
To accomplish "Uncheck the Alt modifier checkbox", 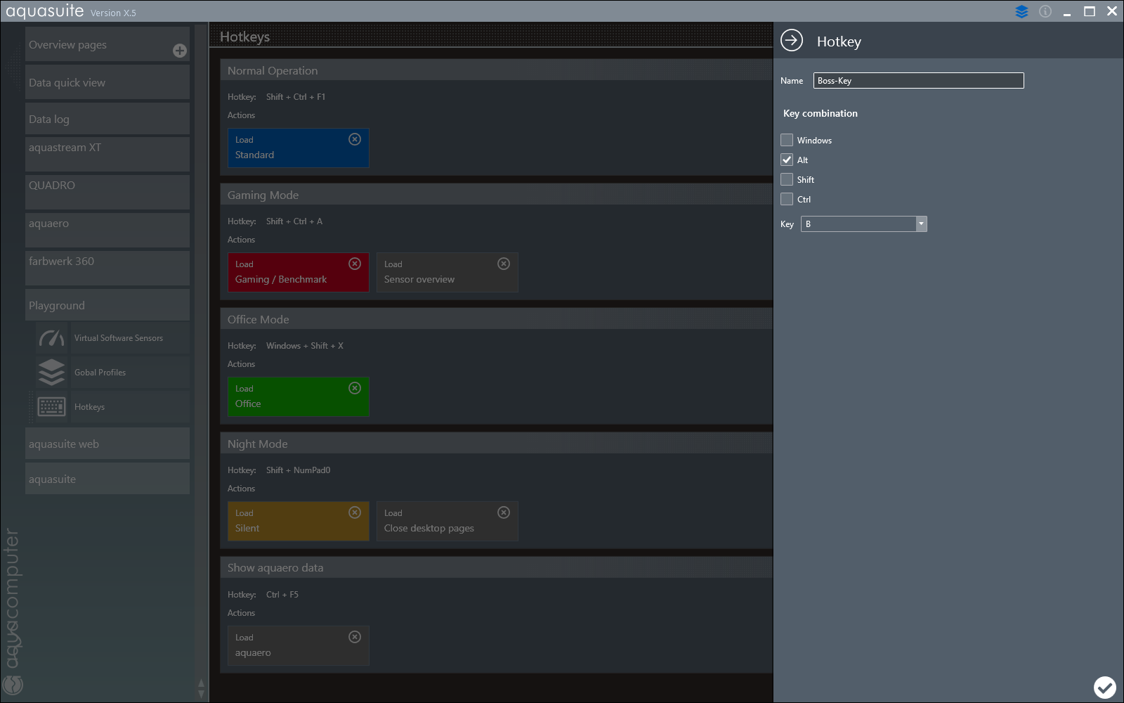I will (x=787, y=160).
